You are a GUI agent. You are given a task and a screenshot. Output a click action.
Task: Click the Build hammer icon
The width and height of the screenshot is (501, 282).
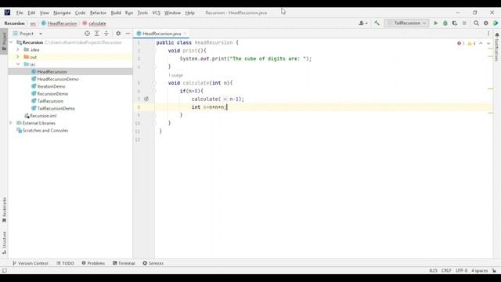point(377,23)
